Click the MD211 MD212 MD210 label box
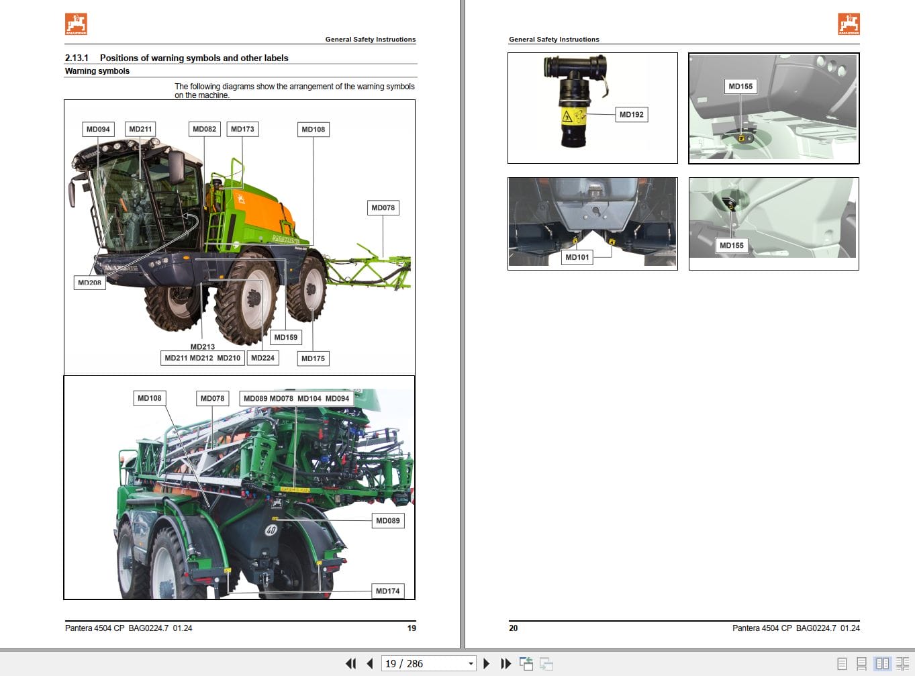The height and width of the screenshot is (676, 915). [202, 358]
